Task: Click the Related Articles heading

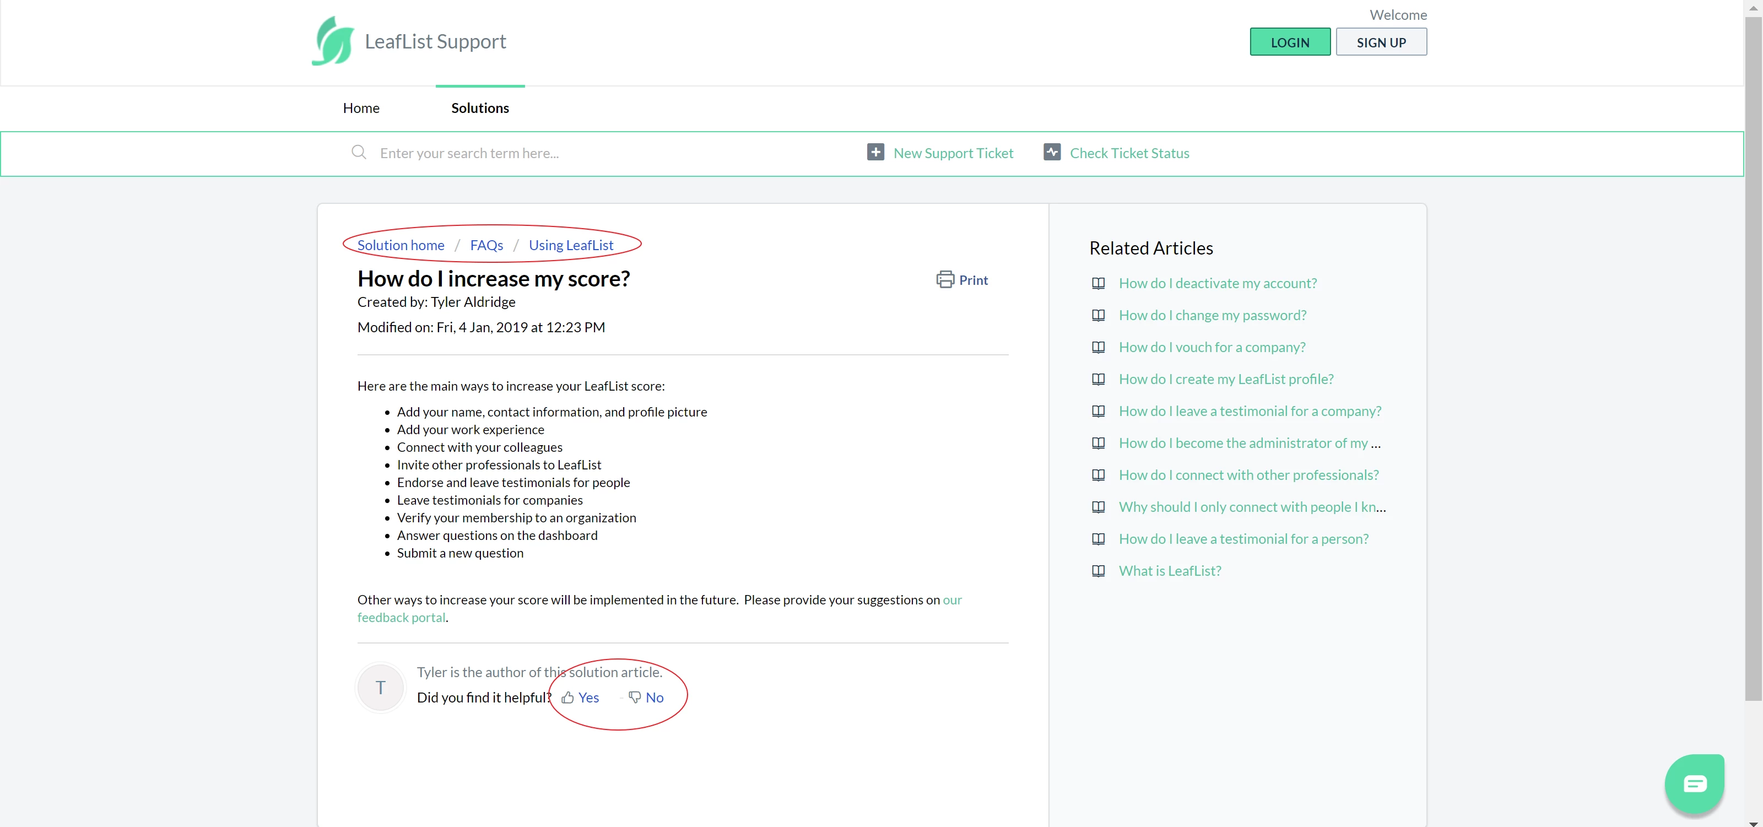Action: point(1150,248)
